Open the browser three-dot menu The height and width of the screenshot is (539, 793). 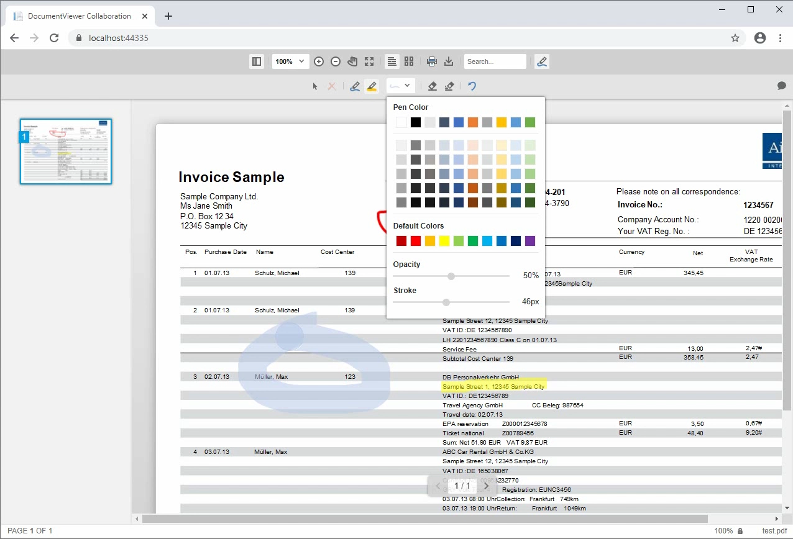click(781, 38)
